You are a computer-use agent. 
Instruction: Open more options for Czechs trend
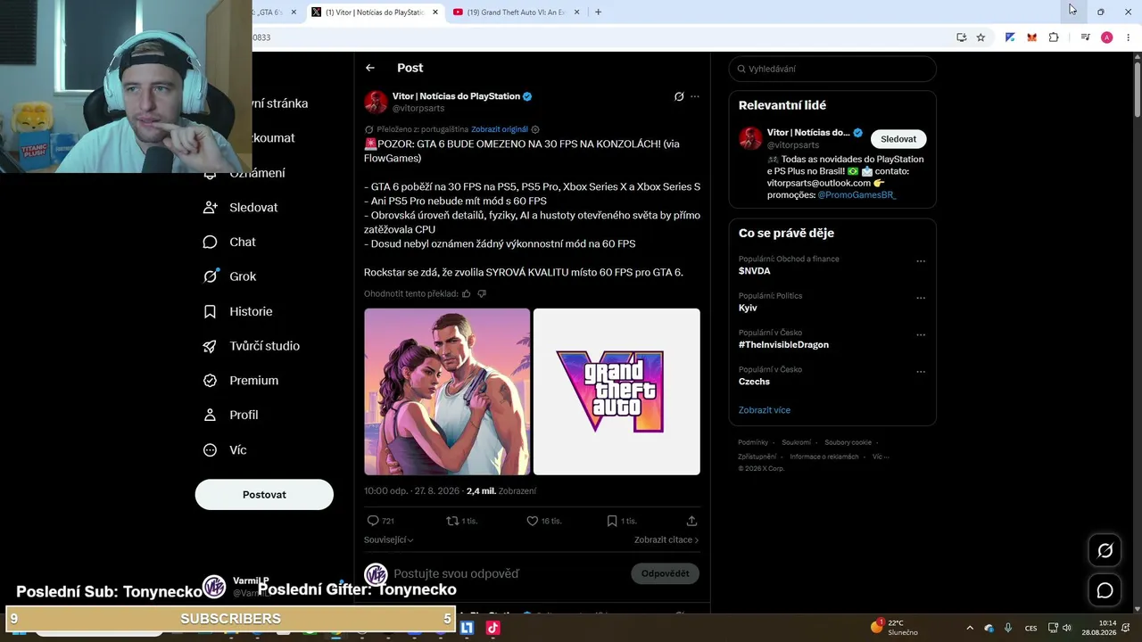click(921, 372)
